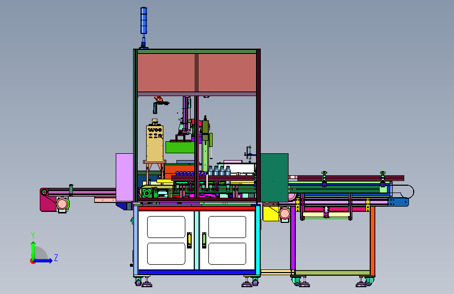Select the left white cabinet door
The image size is (454, 294).
coord(166,240)
